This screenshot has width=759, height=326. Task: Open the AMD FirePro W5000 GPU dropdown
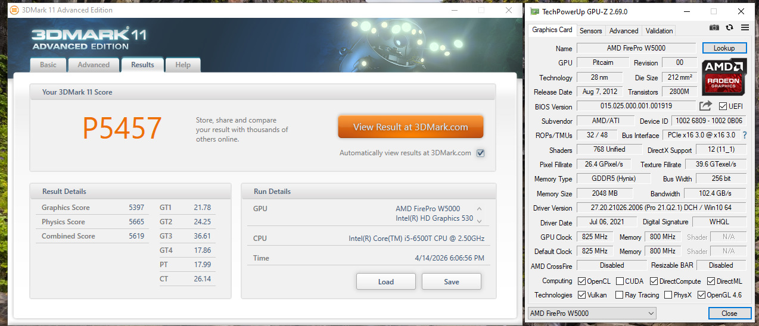pos(592,313)
